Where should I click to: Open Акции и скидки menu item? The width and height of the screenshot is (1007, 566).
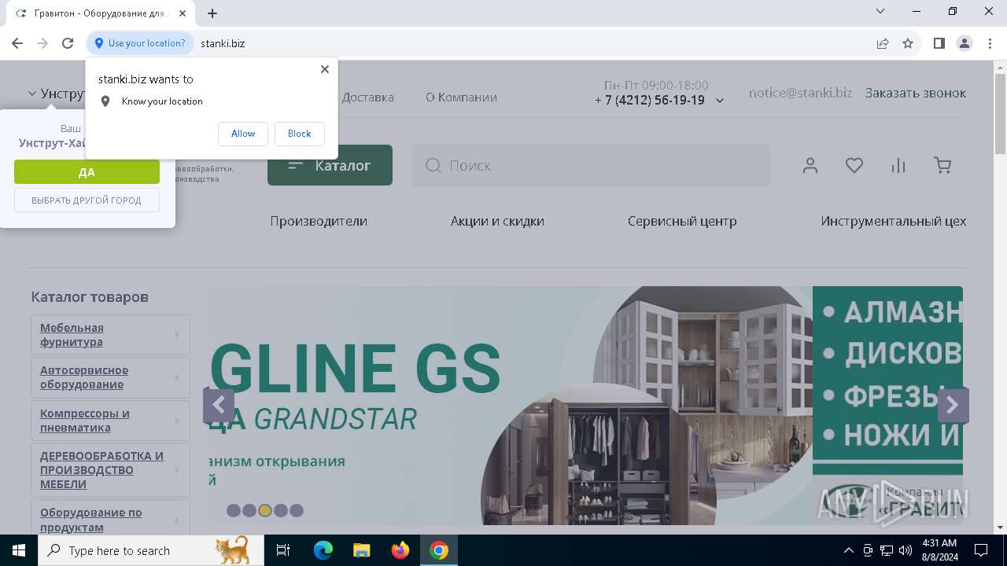tap(497, 221)
